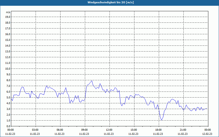Click the '03:00' time axis label
This screenshot has height=137, width=219.
(35, 130)
